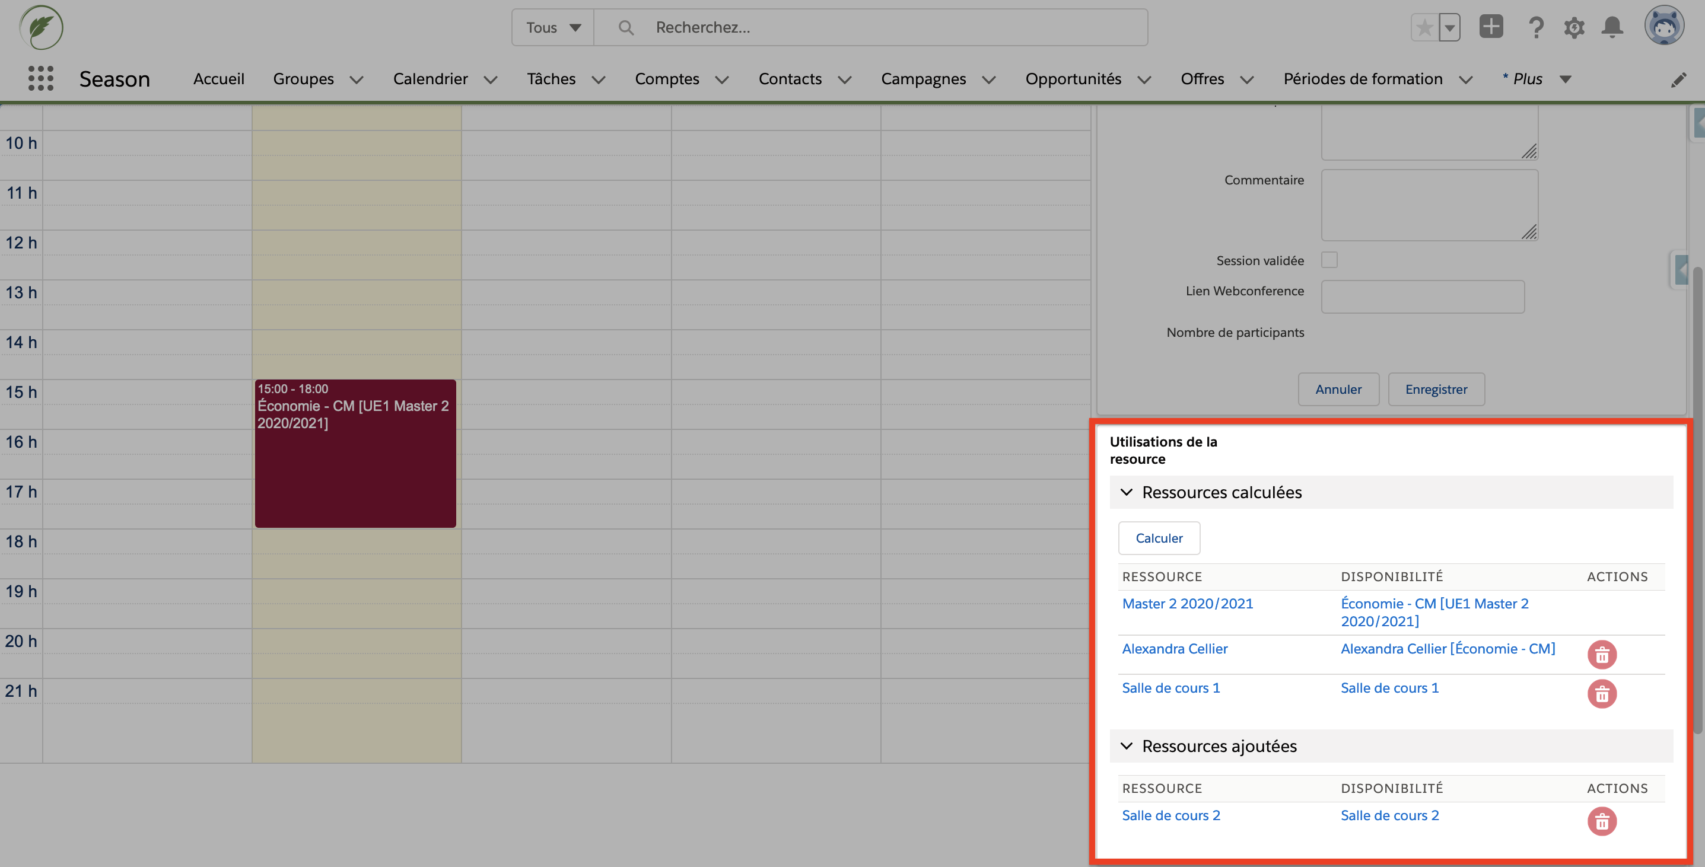Click the Lien Webconference input field
Screen dimensions: 1705x867
tap(1421, 297)
